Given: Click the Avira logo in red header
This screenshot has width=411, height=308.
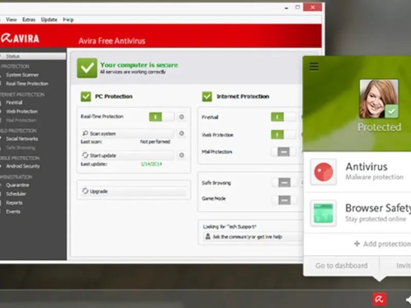Looking at the screenshot, I should pos(20,38).
